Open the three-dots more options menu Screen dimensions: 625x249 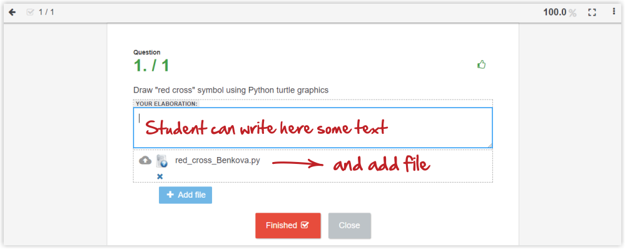pos(614,12)
